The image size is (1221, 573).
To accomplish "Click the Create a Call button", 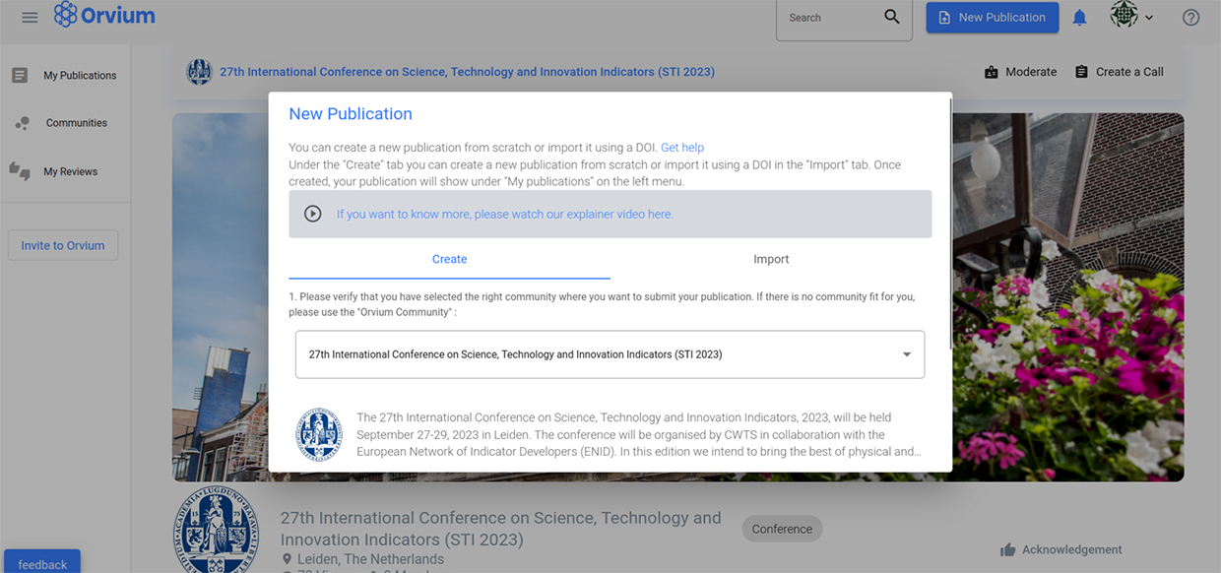I will tap(1119, 72).
